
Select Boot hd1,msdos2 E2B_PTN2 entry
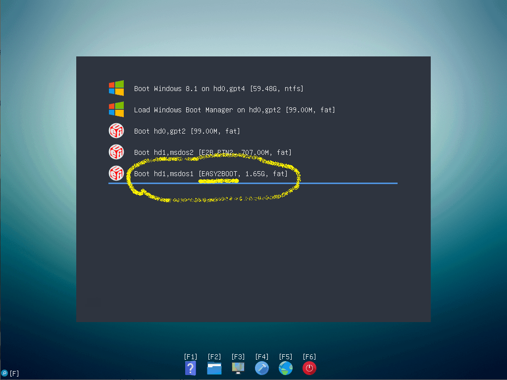coord(253,152)
